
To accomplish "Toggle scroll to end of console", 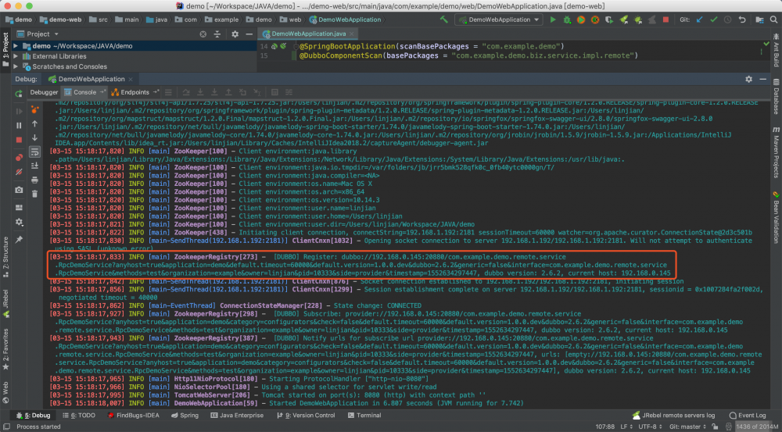I will coord(34,164).
